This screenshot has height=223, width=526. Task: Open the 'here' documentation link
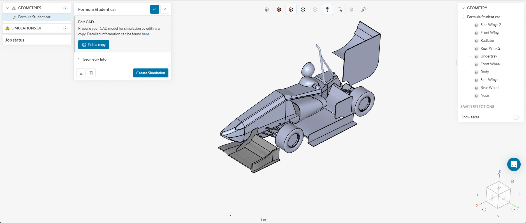[x=145, y=34]
